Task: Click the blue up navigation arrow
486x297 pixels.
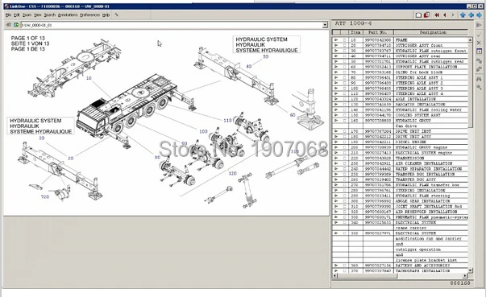Action: tap(463, 14)
